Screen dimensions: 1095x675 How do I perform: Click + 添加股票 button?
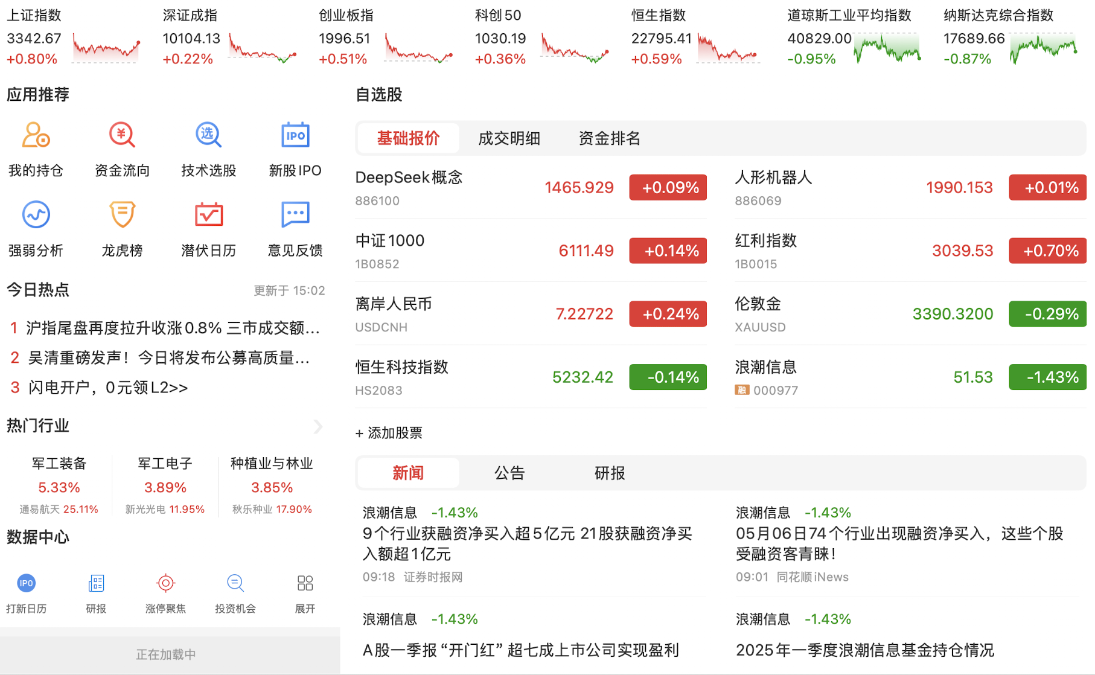tap(389, 433)
